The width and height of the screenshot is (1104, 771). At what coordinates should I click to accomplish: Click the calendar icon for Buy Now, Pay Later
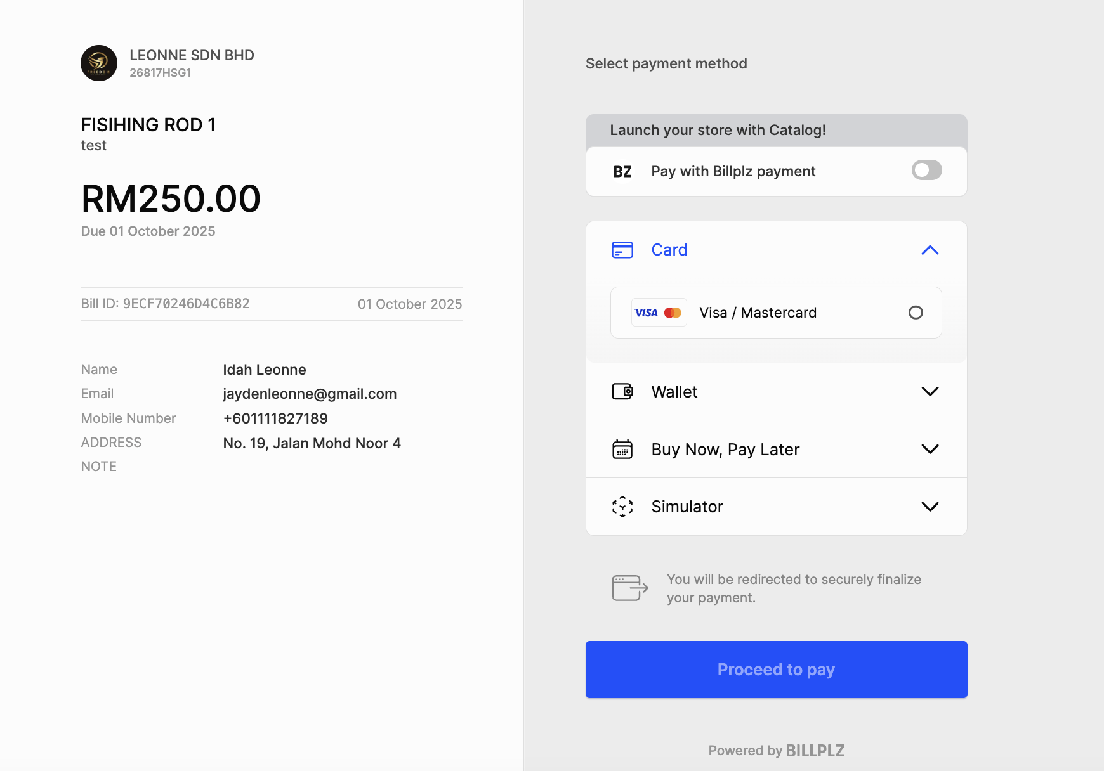622,450
